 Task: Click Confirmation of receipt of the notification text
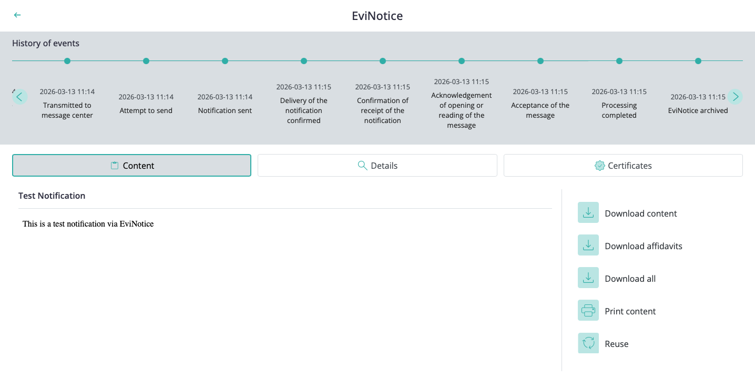[383, 110]
